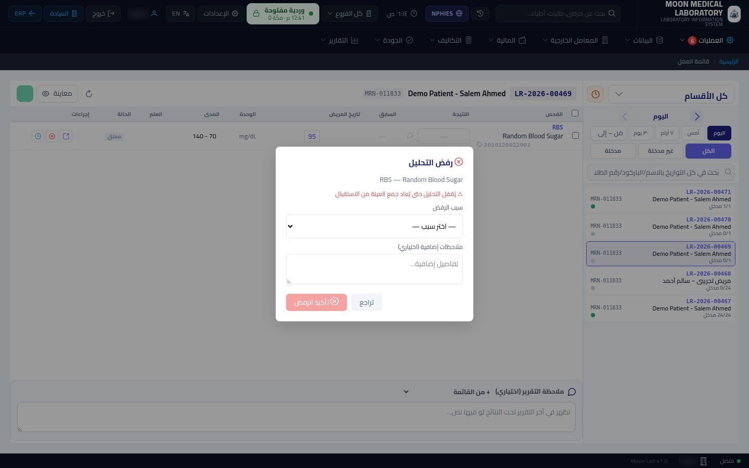Select the غير مدخلة filter tab
Viewport: 749px width, 468px height.
[x=661, y=151]
